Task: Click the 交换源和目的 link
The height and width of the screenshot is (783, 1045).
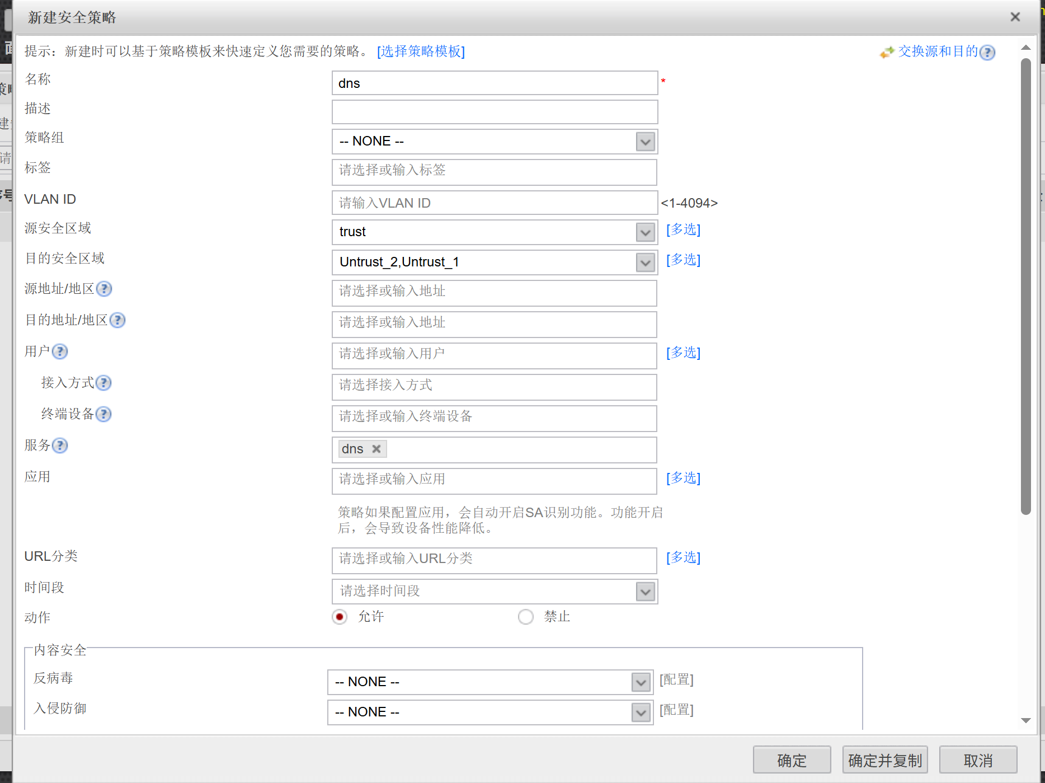Action: 938,51
